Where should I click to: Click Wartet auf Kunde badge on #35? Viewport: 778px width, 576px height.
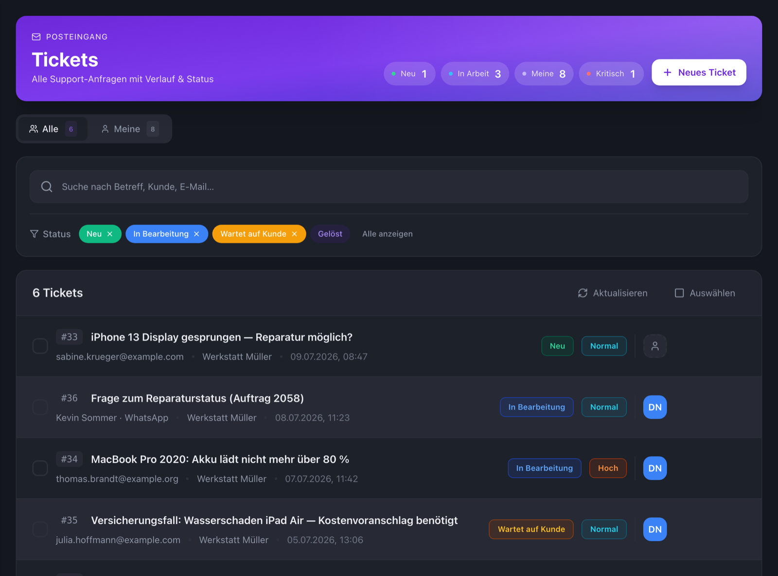531,529
